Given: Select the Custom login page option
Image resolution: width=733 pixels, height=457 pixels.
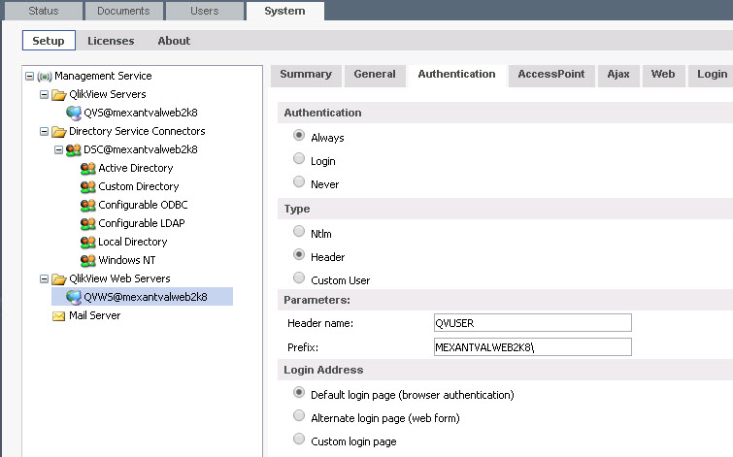Looking at the screenshot, I should pos(299,439).
